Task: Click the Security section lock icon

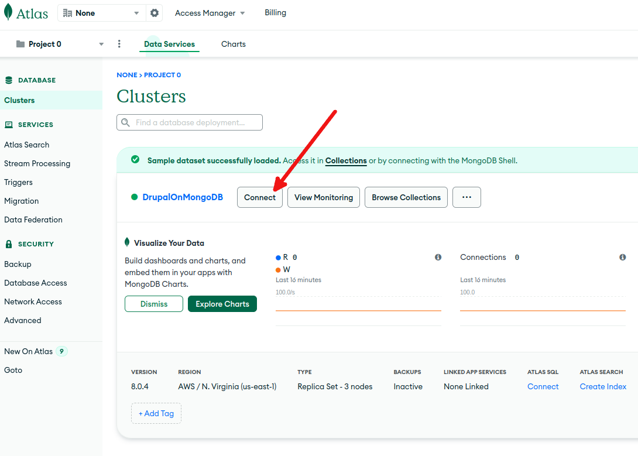Action: coord(9,244)
